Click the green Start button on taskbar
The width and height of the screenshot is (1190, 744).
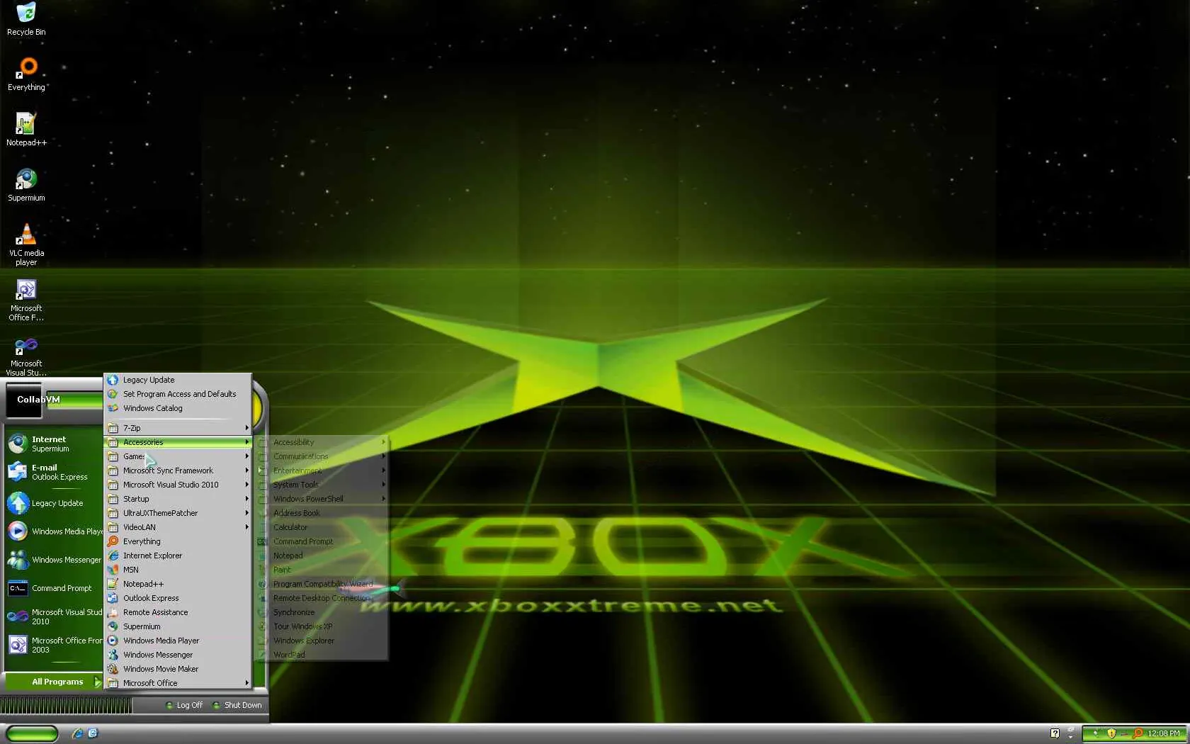(x=32, y=733)
